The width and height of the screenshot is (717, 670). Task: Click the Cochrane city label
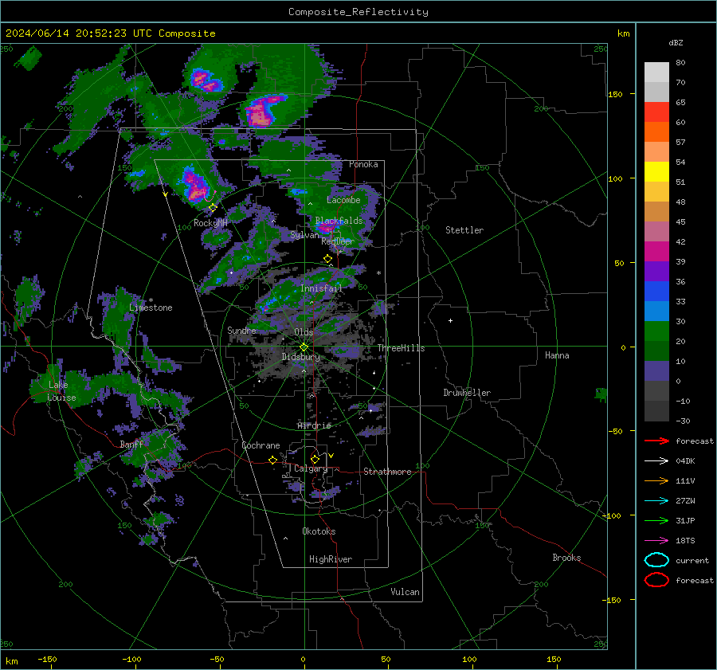coord(261,445)
